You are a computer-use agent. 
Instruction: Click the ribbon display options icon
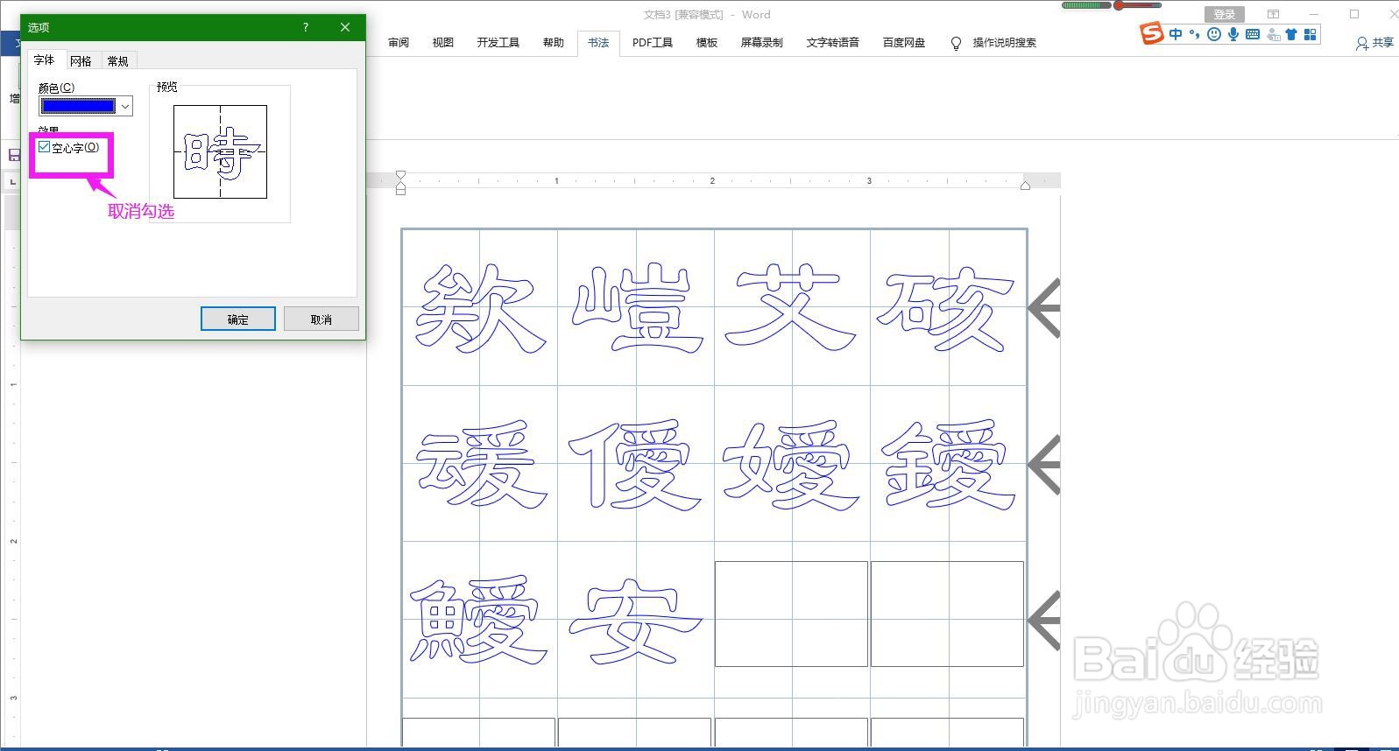point(1273,14)
